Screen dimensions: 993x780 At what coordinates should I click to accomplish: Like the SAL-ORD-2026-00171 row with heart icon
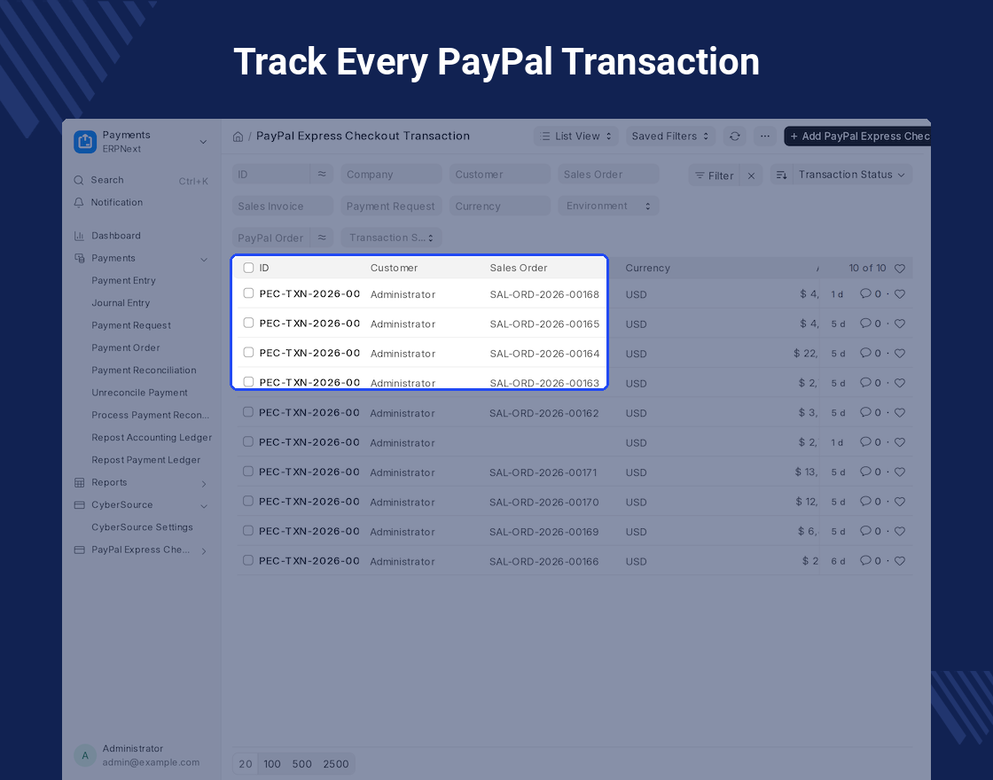point(899,472)
